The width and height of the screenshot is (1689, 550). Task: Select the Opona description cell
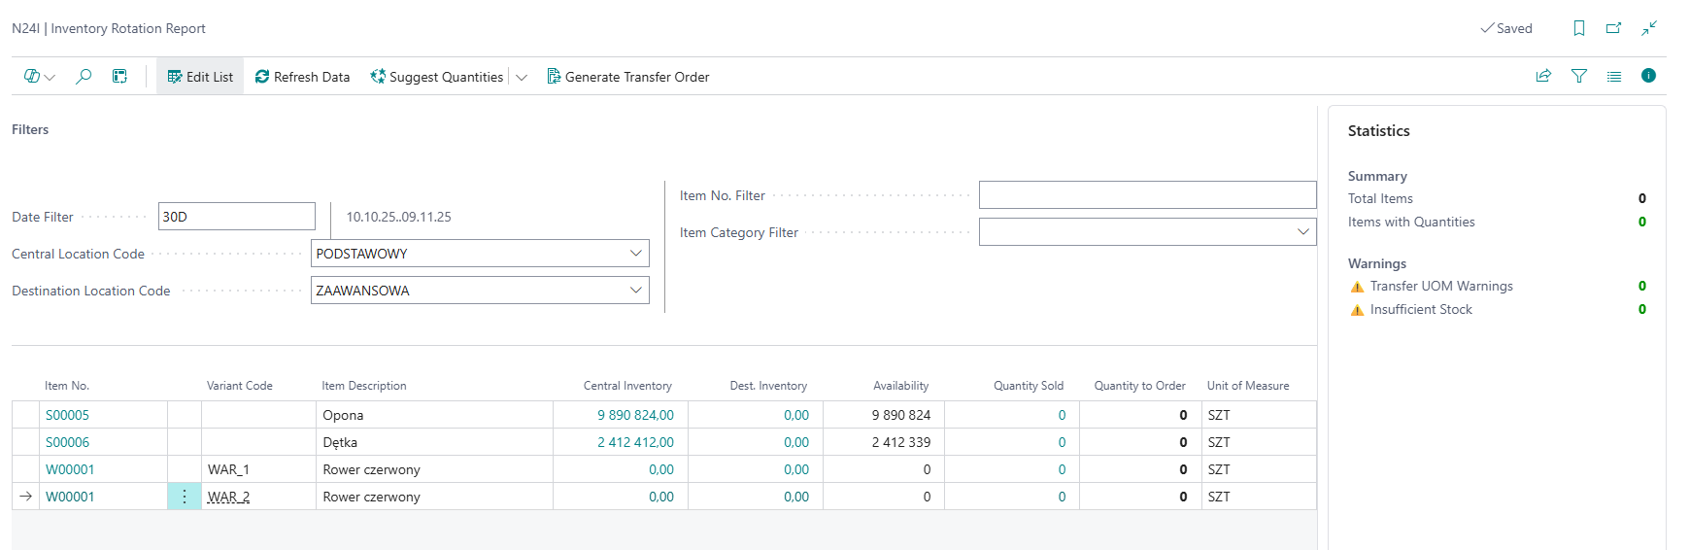coord(434,415)
